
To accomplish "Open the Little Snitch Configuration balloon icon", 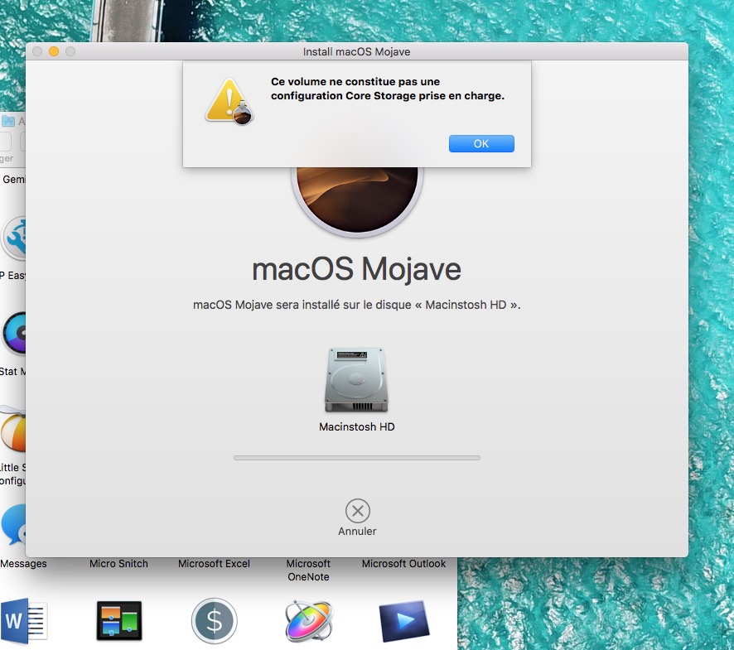I will 12,428.
